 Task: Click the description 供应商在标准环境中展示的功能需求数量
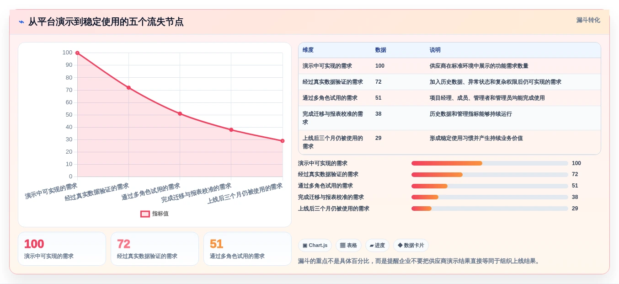pyautogui.click(x=479, y=66)
